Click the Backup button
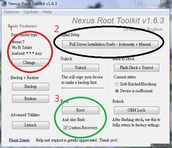The height and width of the screenshot is (148, 172). (x=31, y=87)
